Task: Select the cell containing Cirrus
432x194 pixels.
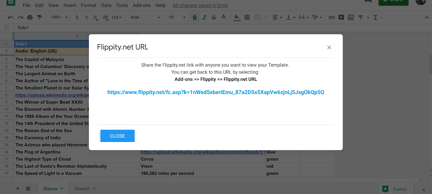Action: pyautogui.click(x=202, y=159)
